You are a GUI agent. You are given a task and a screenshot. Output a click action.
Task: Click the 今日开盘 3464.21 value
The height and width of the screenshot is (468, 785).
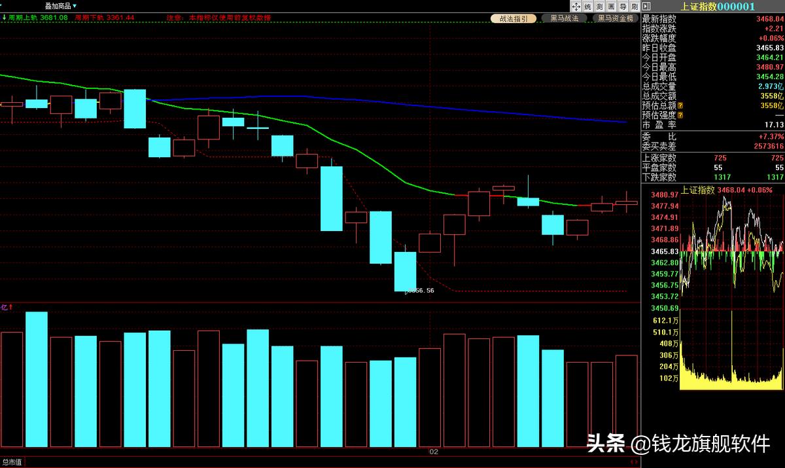click(770, 58)
